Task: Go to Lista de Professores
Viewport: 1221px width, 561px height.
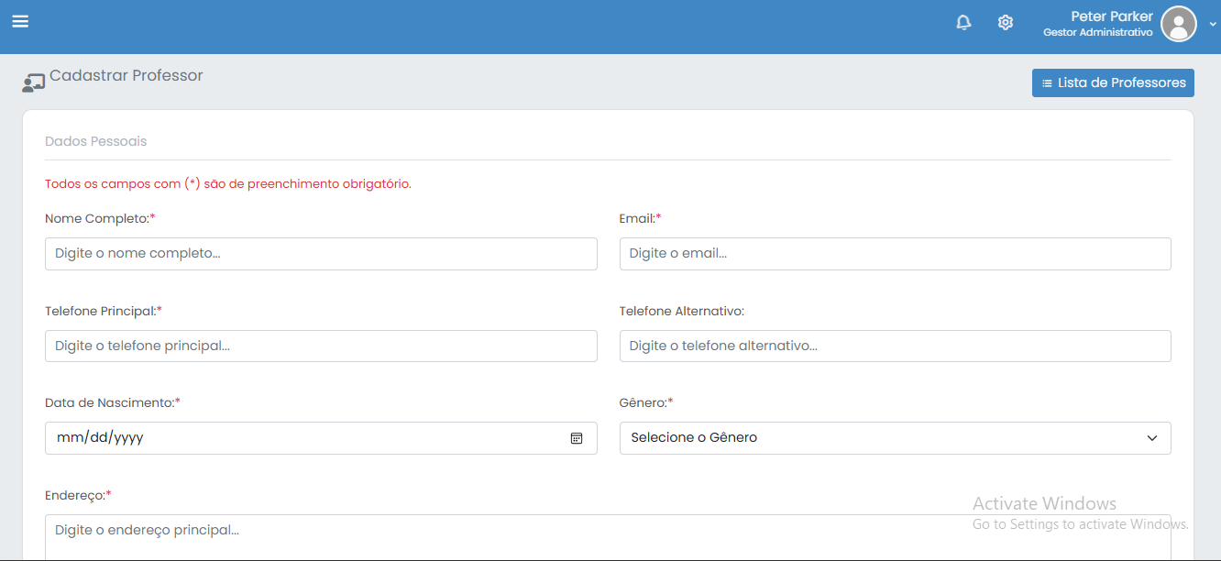Action: click(1113, 82)
